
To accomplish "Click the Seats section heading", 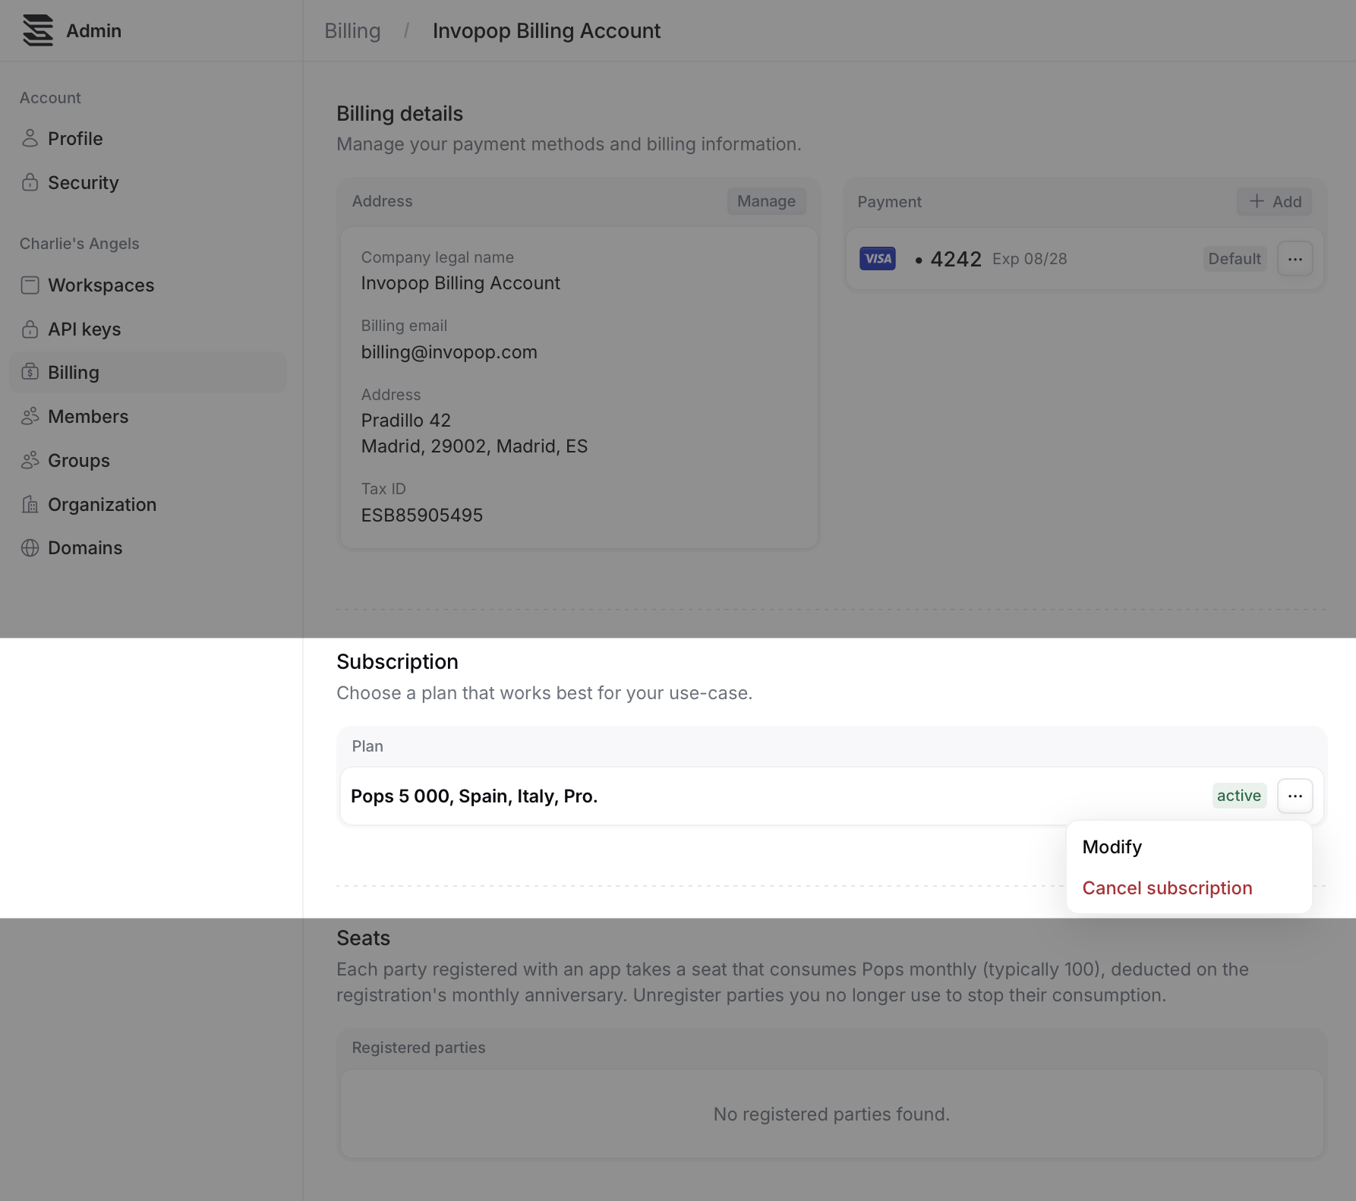I will [x=363, y=938].
